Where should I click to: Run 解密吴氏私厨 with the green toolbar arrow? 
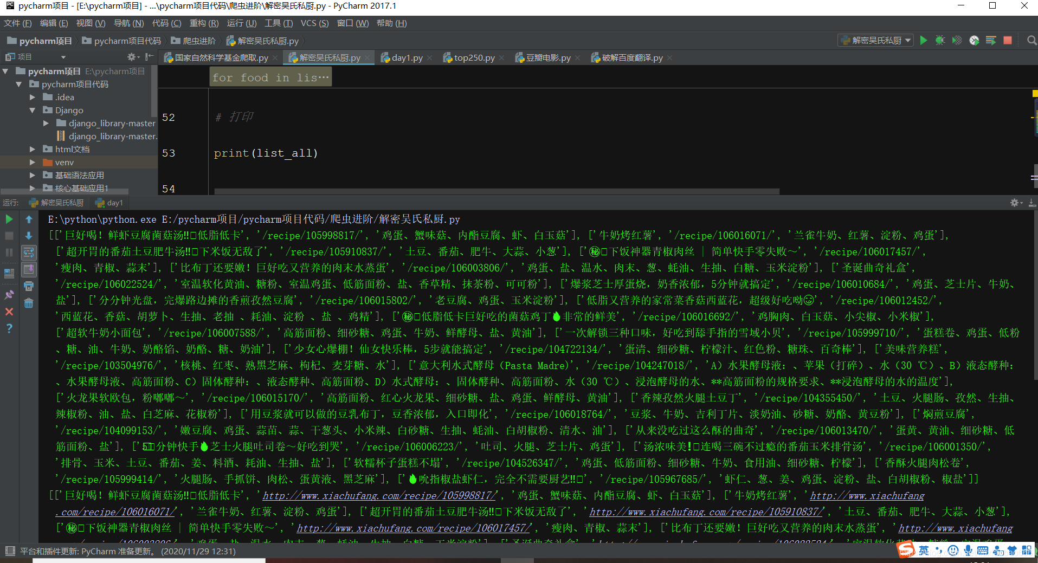point(924,40)
